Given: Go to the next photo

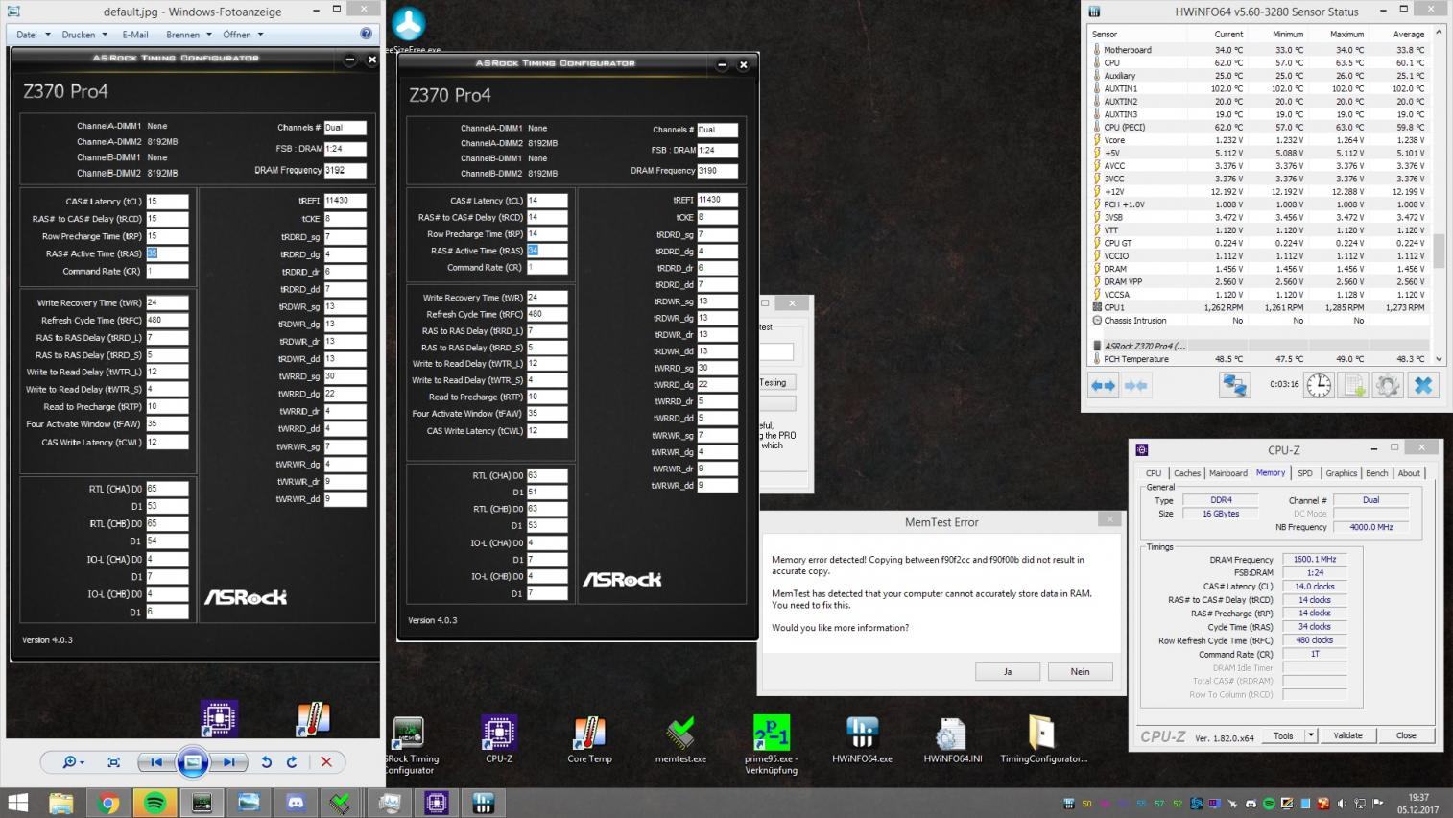Looking at the screenshot, I should tap(228, 762).
